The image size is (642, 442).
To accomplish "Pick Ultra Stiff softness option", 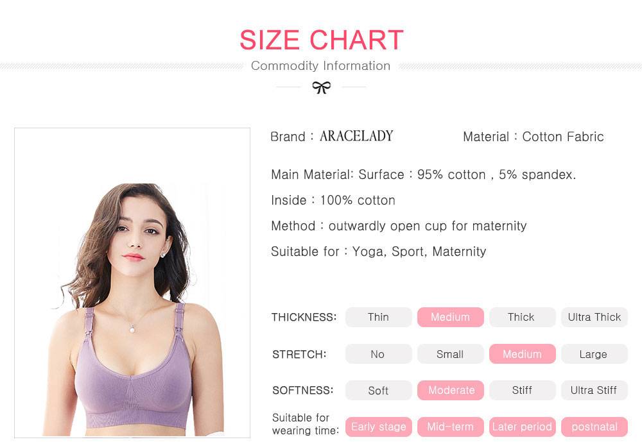I will click(594, 390).
